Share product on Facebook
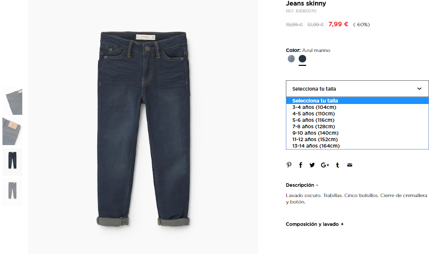This screenshot has height=254, width=429. click(300, 165)
